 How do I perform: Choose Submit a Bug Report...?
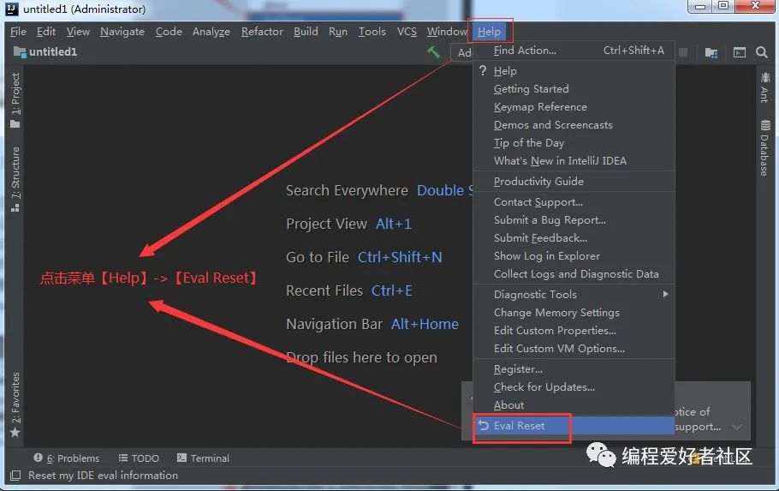coord(574,219)
